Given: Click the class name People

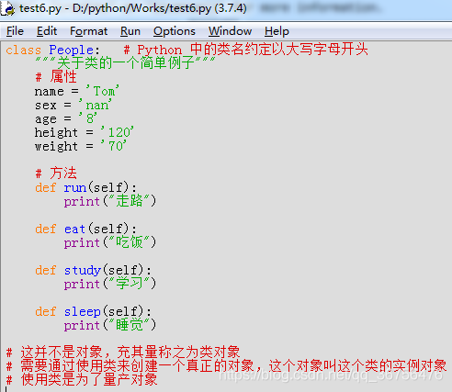Looking at the screenshot, I should (x=71, y=50).
